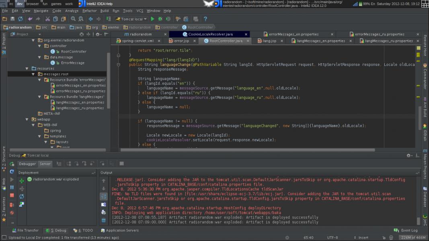
Task: Collapse the webapp folder node
Action: pos(27,119)
